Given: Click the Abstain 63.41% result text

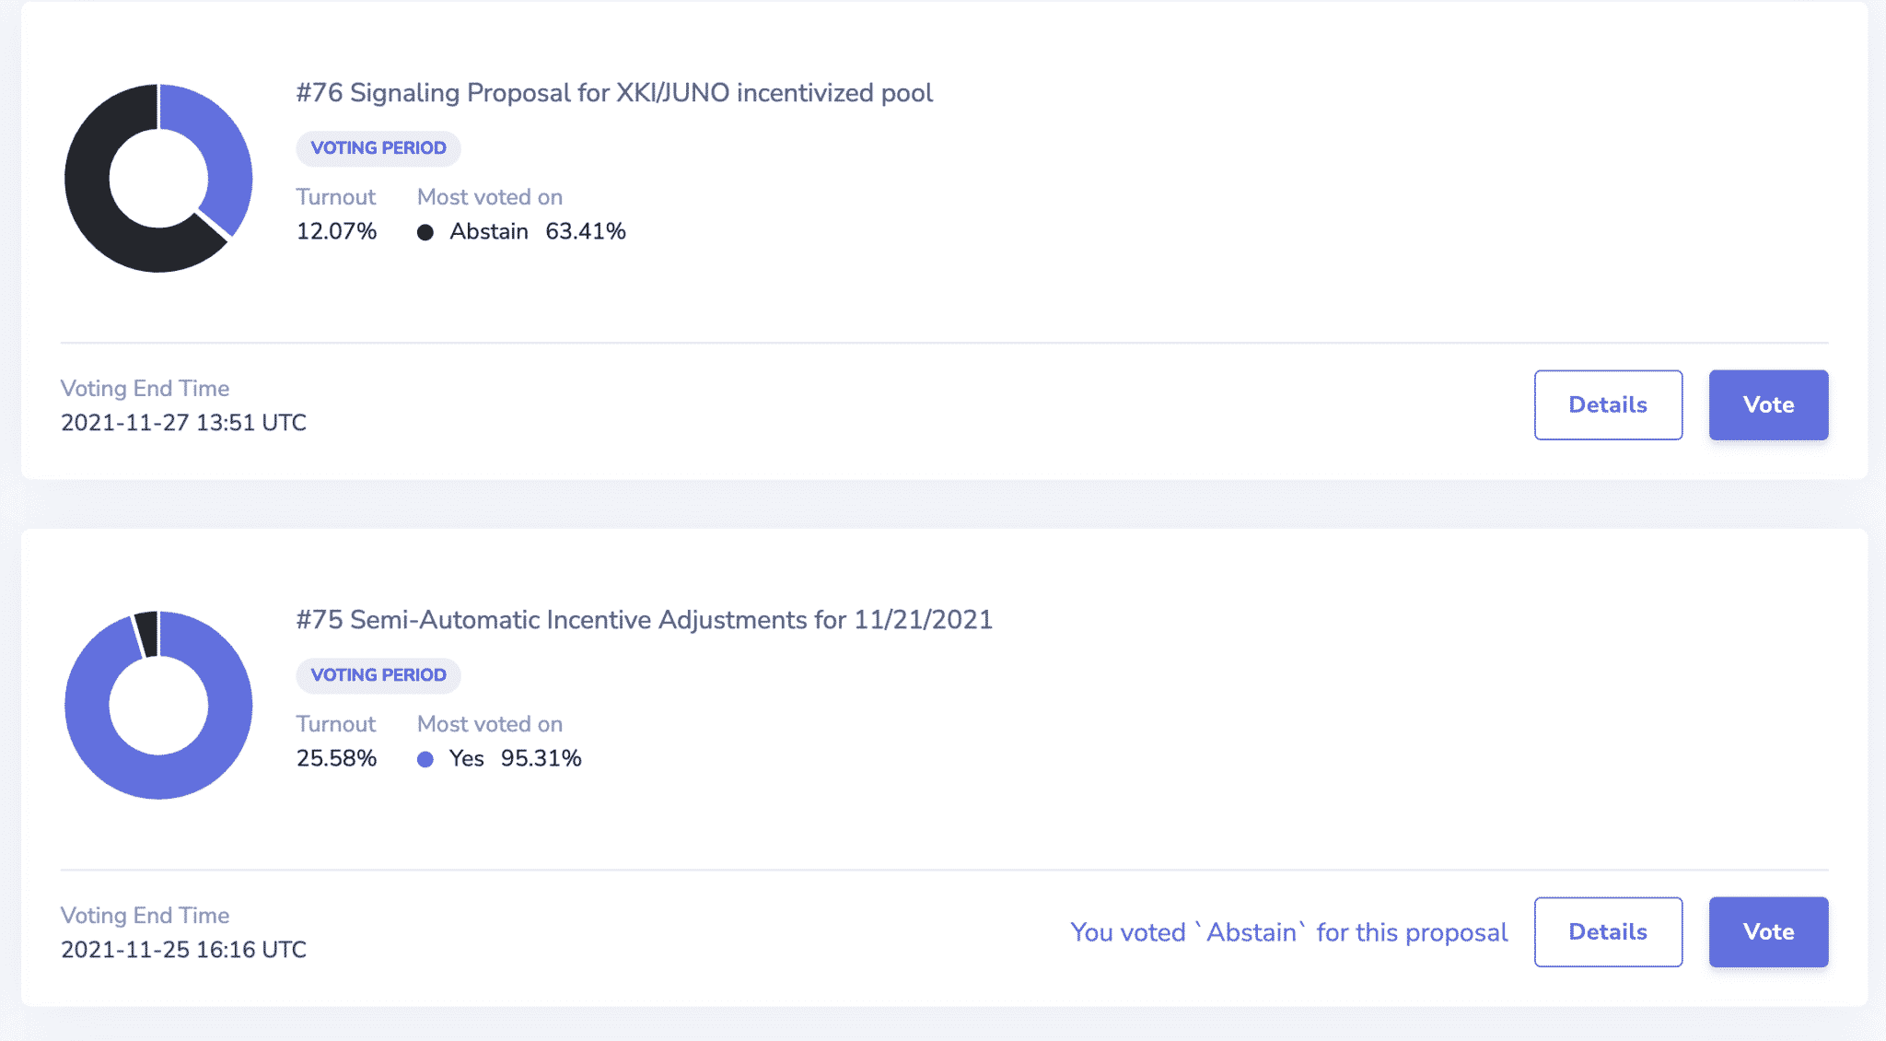Looking at the screenshot, I should [538, 231].
